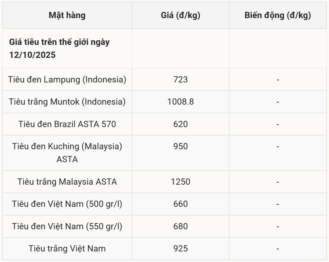
Task: Select the price value 950
Action: tap(180, 146)
